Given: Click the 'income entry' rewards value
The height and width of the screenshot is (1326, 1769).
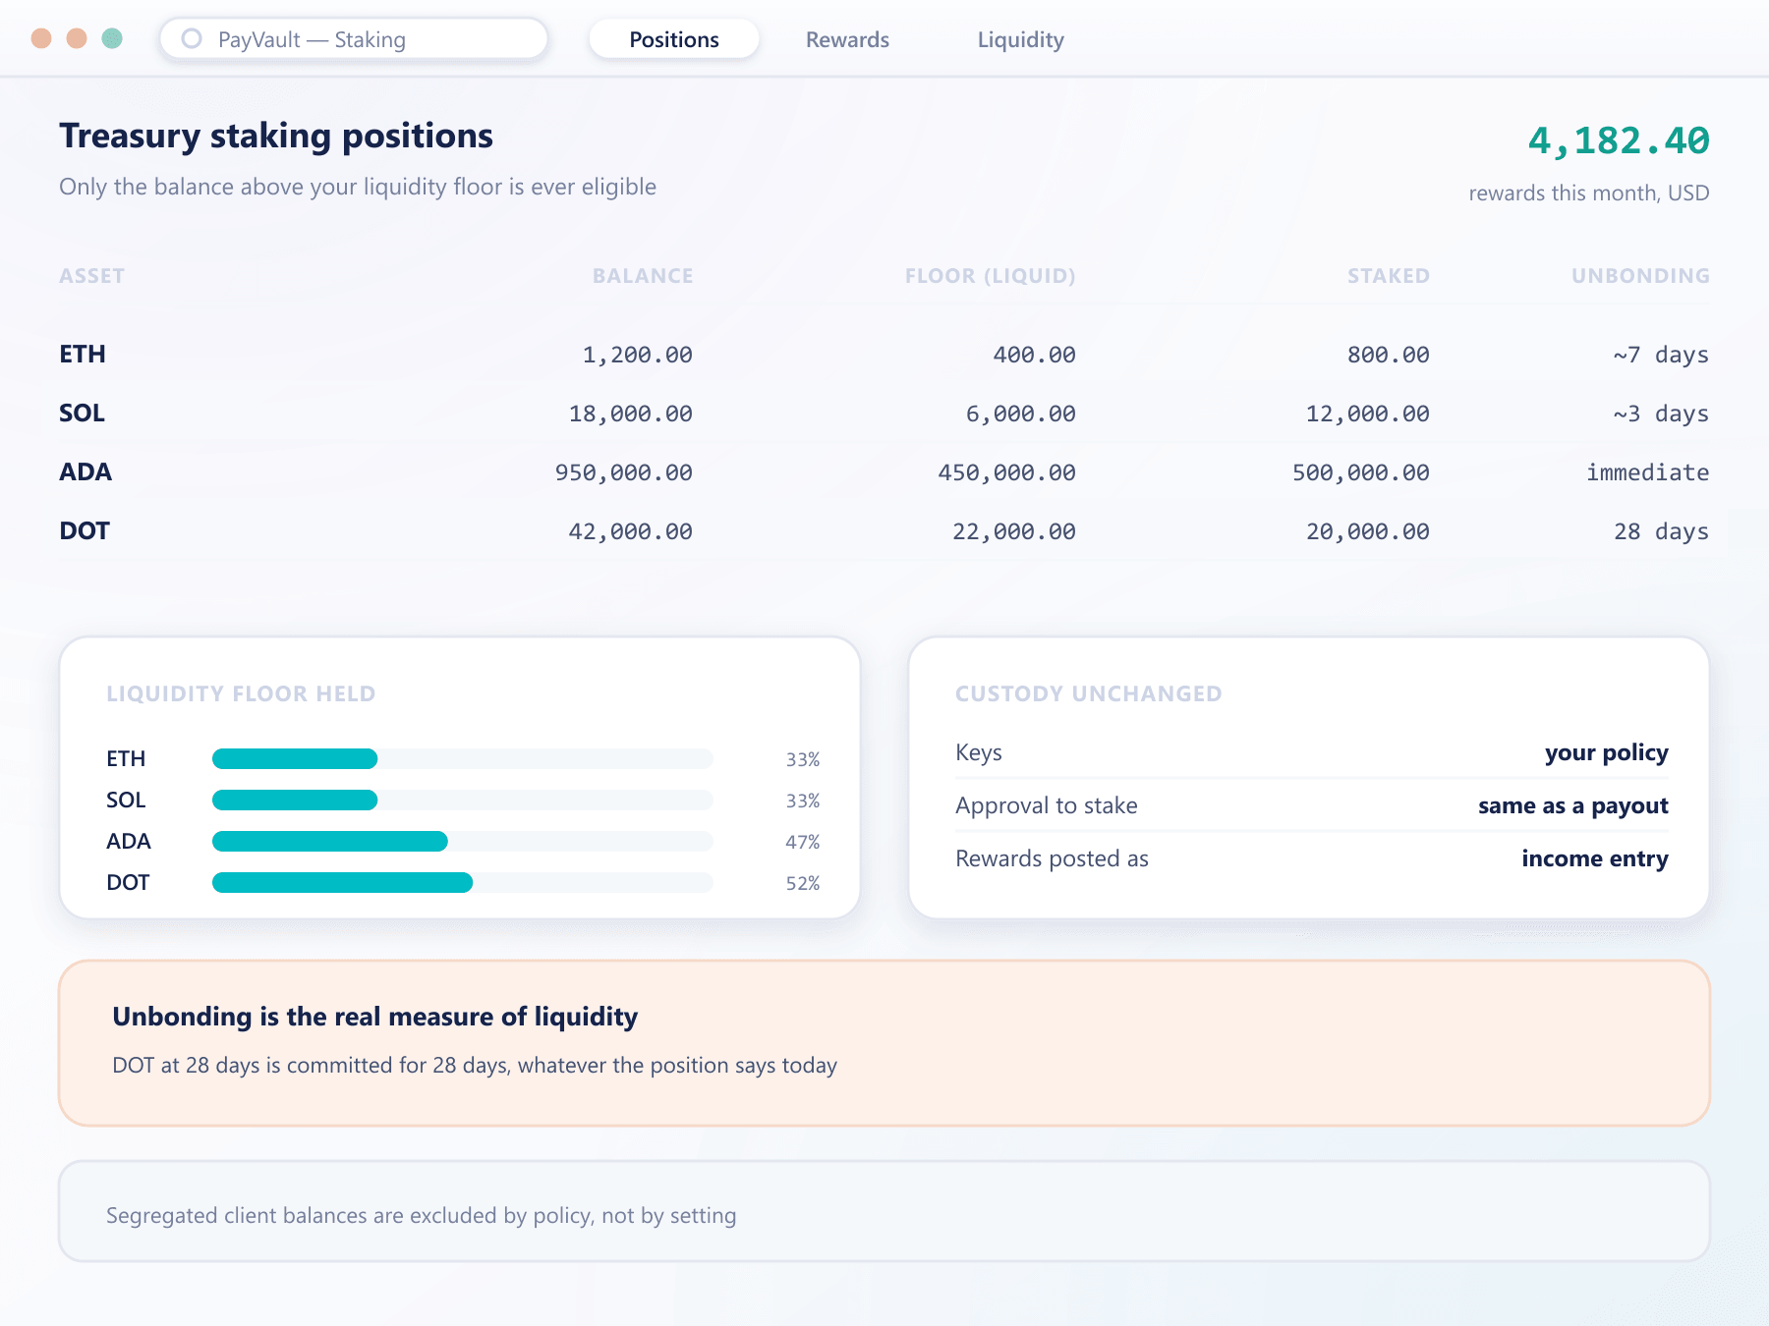Looking at the screenshot, I should click(x=1595, y=858).
